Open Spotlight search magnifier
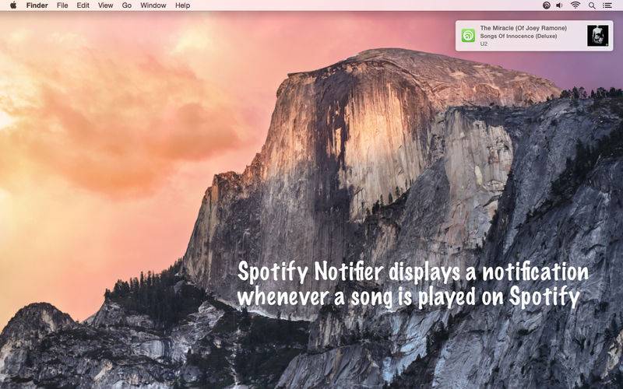The width and height of the screenshot is (623, 389). coord(592,5)
